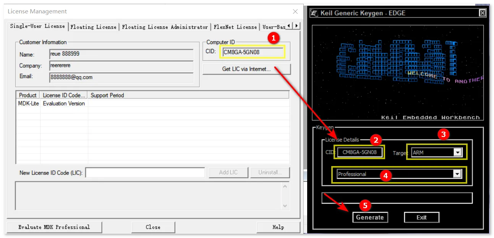Open the Target ARM dropdown

coord(457,152)
